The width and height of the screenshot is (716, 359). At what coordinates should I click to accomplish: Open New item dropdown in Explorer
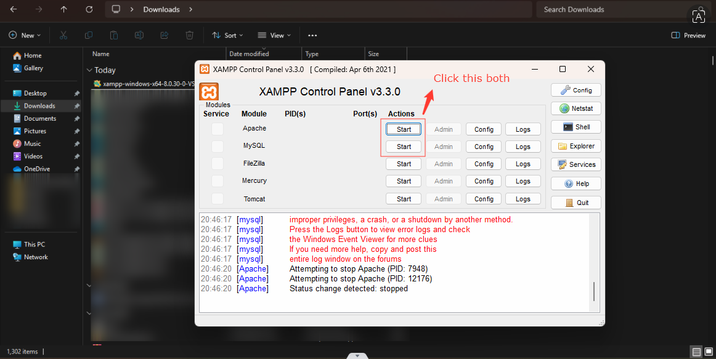pos(25,35)
